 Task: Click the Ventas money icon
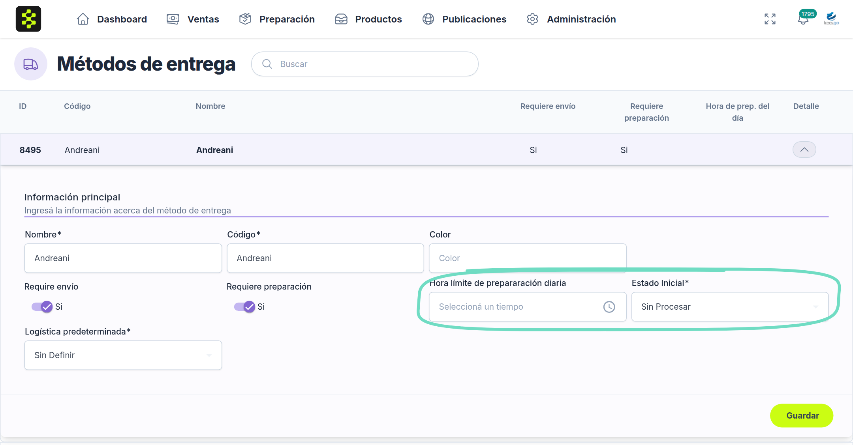(173, 19)
